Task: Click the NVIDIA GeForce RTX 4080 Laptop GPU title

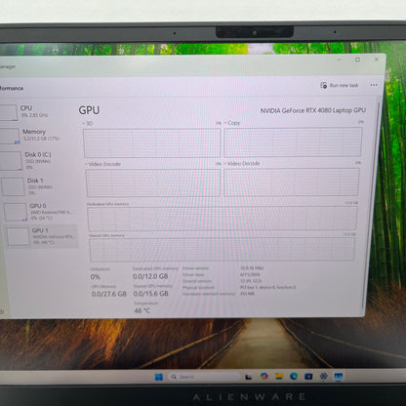Action: (x=313, y=110)
